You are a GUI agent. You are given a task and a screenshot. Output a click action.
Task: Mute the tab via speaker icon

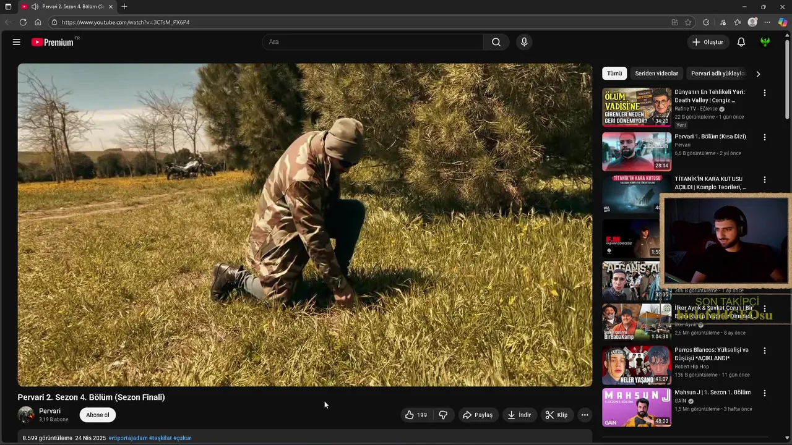[x=35, y=7]
